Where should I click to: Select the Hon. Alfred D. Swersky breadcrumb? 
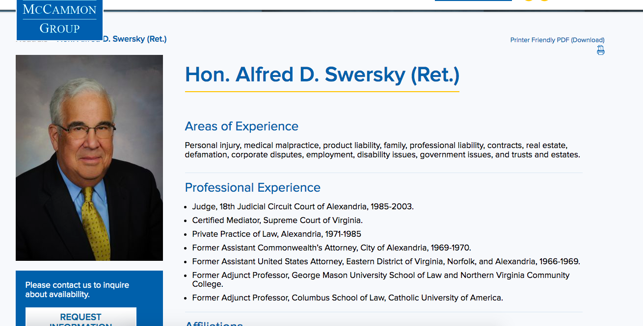coord(112,39)
